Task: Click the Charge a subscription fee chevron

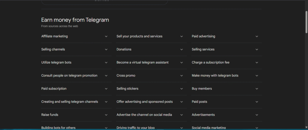Action: (257, 63)
